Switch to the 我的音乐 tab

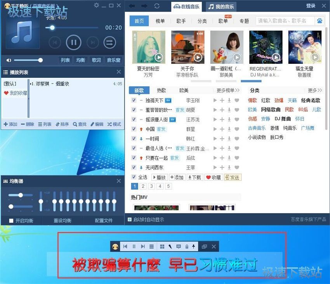click(221, 7)
